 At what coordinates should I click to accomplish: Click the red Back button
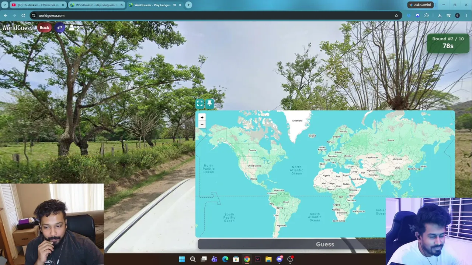[44, 28]
